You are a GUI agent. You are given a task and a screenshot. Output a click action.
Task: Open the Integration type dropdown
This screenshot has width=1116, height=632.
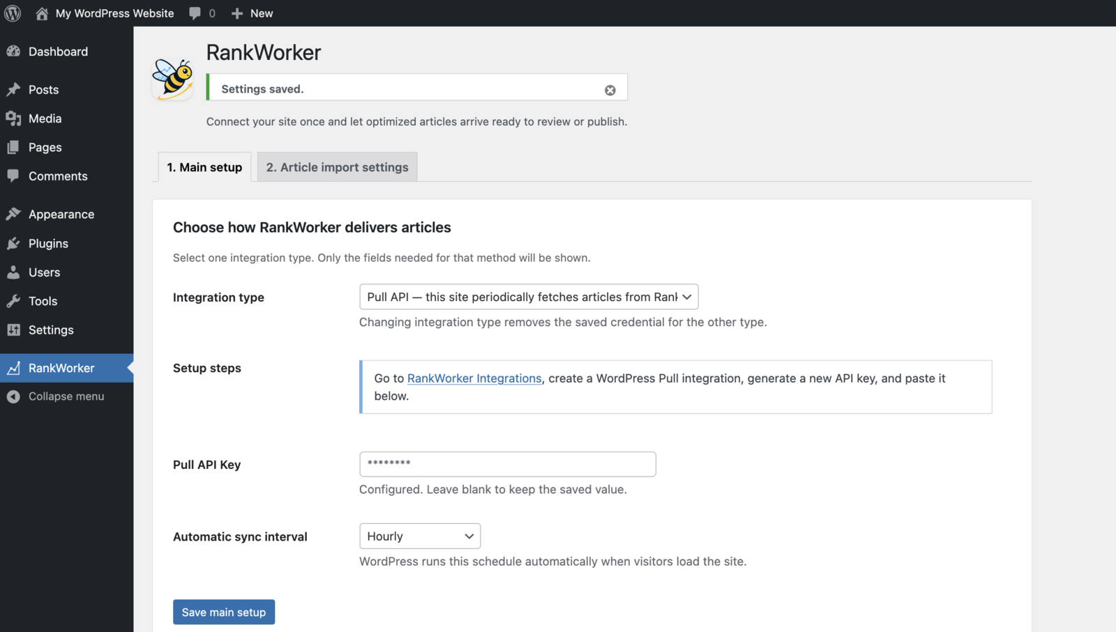pos(529,297)
